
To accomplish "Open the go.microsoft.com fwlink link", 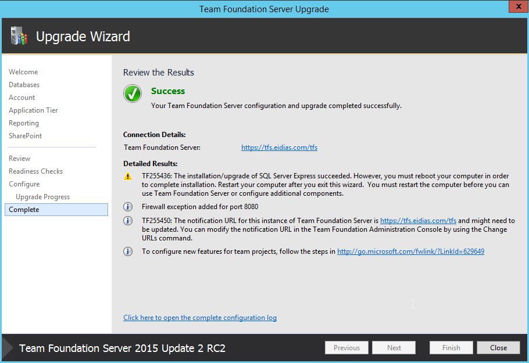I will [410, 251].
